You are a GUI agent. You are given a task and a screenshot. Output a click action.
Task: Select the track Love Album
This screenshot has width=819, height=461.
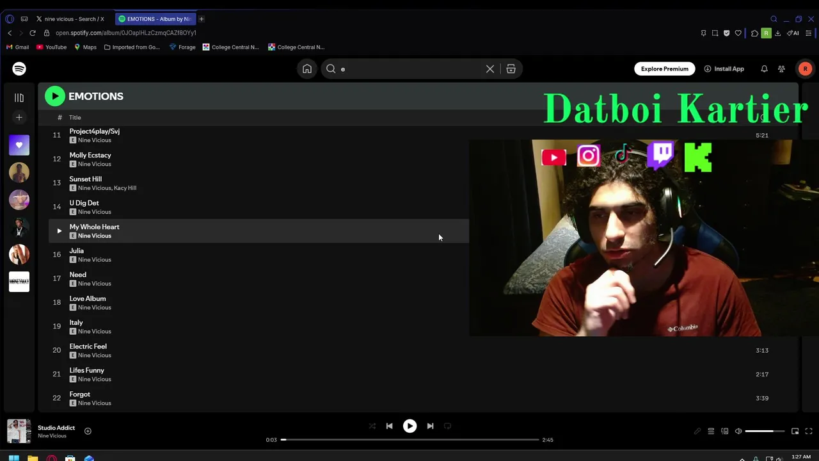pos(88,298)
